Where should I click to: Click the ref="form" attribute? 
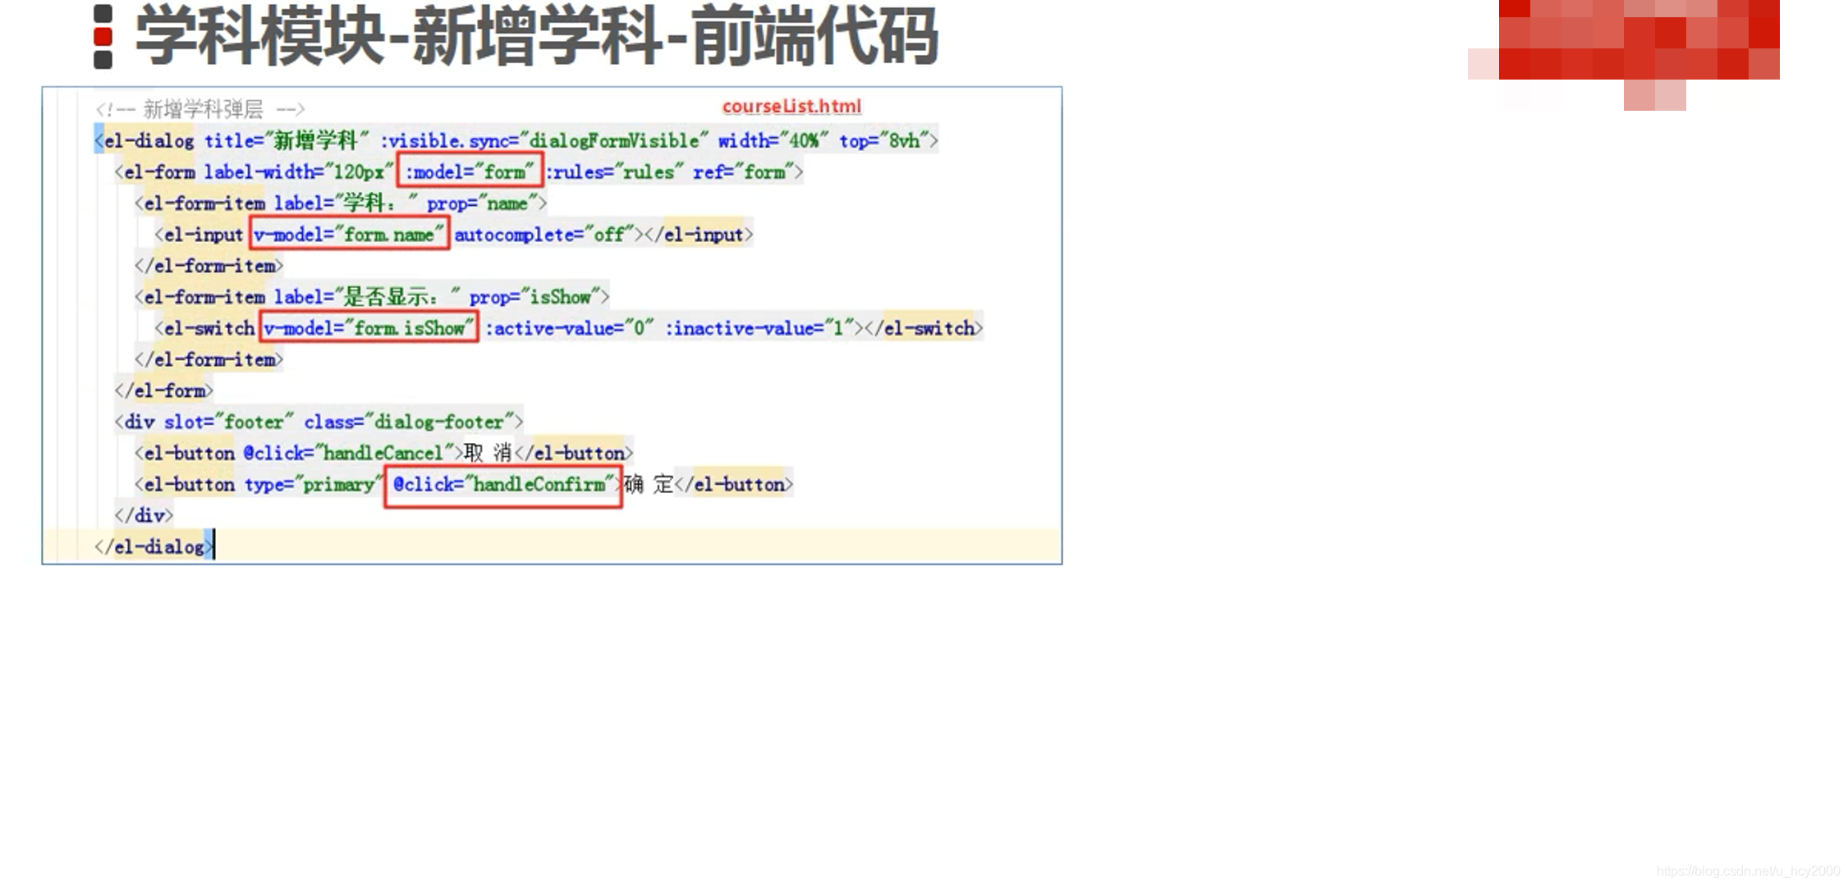[x=743, y=172]
